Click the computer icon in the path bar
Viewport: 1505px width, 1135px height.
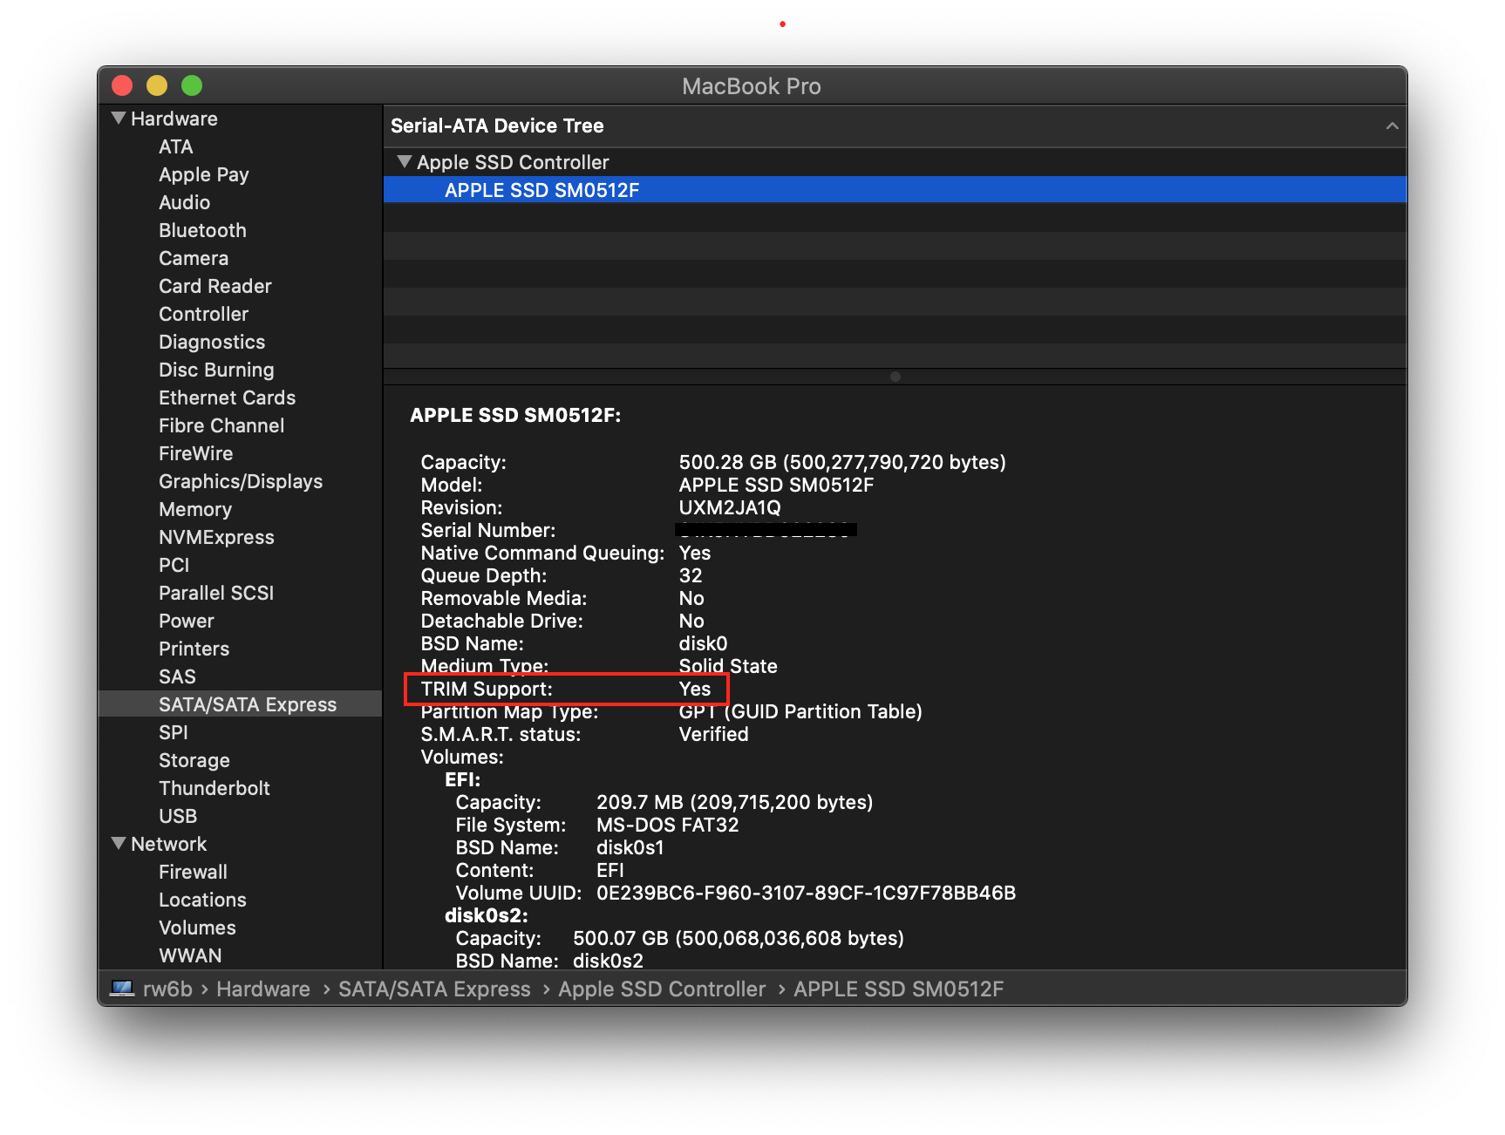pyautogui.click(x=122, y=989)
